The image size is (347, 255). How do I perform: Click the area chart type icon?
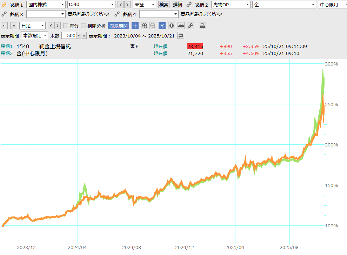point(181,26)
